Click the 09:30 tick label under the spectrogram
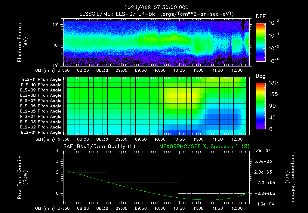This screenshot has width=308, height=213. tap(141, 70)
